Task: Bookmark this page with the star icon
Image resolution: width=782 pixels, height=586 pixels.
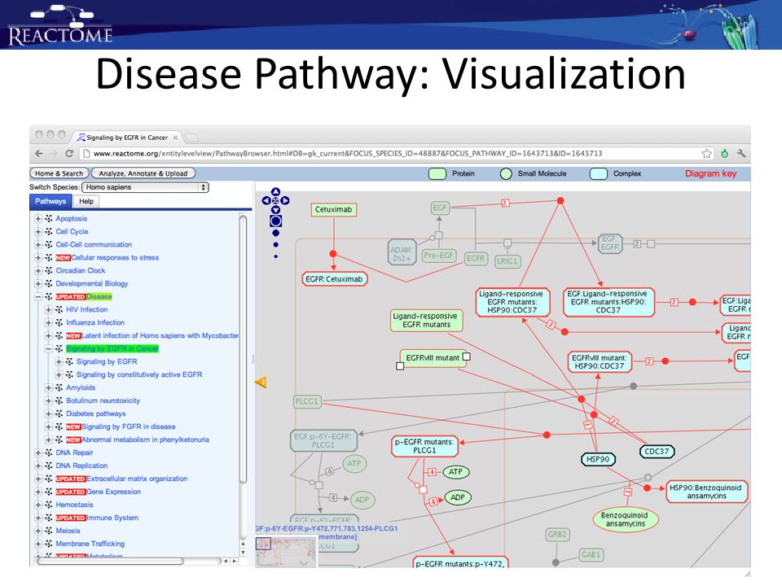Action: pos(707,154)
